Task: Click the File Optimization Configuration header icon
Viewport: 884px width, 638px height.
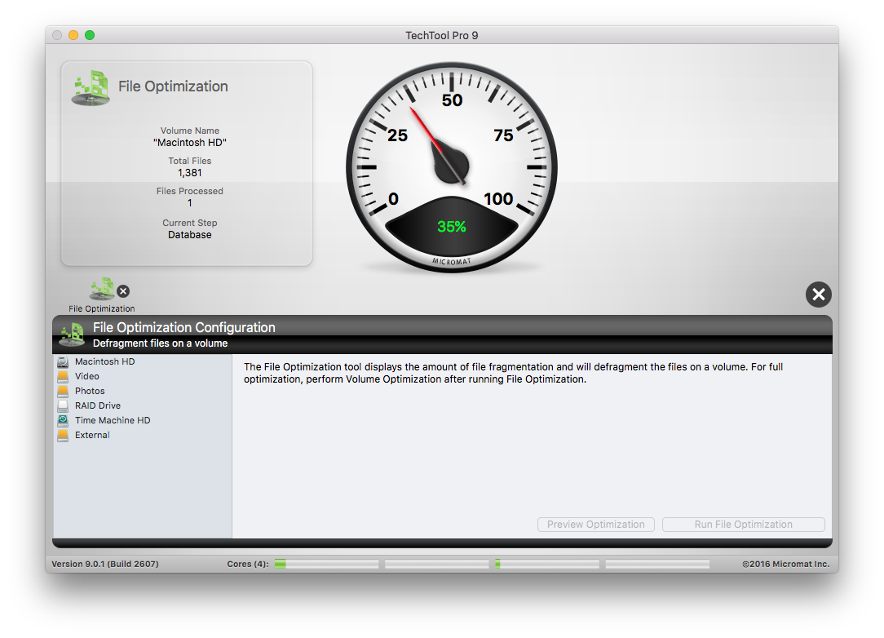Action: click(x=72, y=335)
